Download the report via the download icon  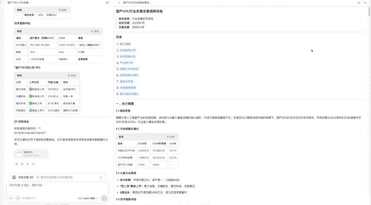359,3
